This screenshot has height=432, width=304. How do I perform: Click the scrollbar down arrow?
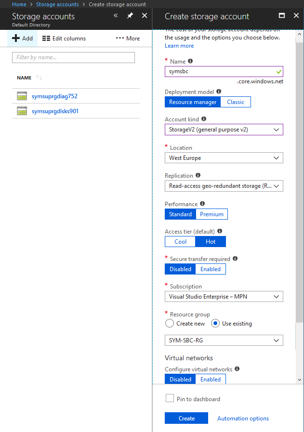point(300,380)
